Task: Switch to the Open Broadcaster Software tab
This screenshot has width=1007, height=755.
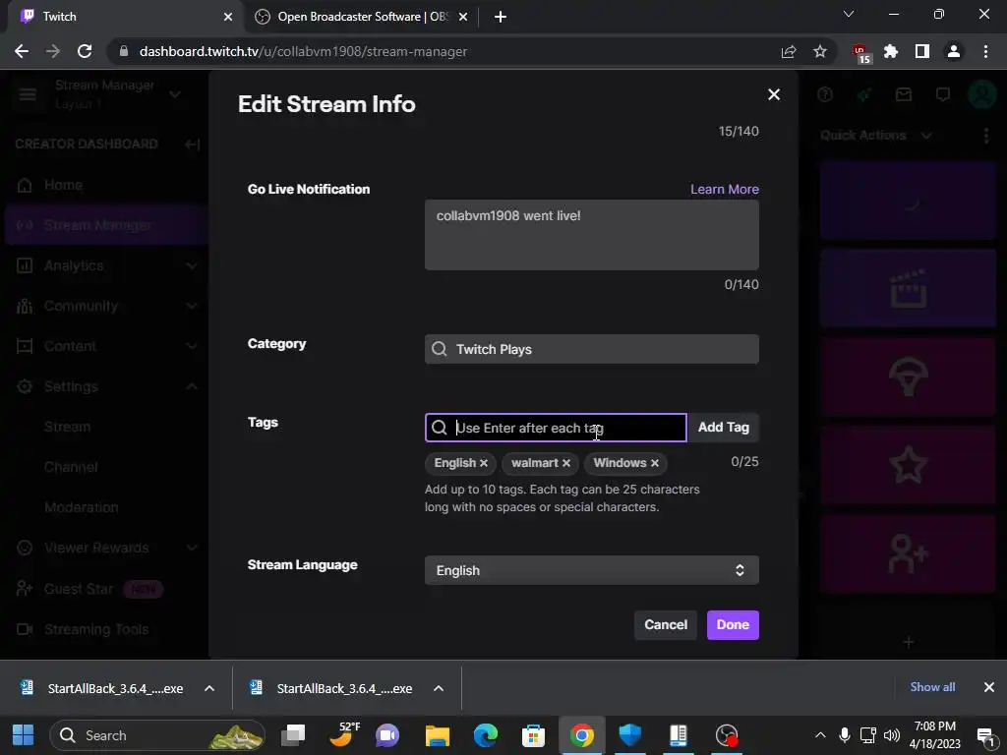Action: coord(363,17)
